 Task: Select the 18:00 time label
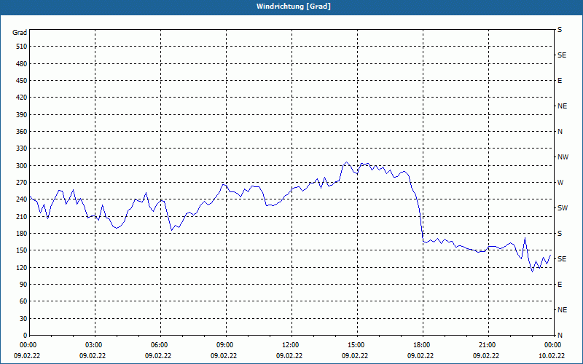click(422, 345)
